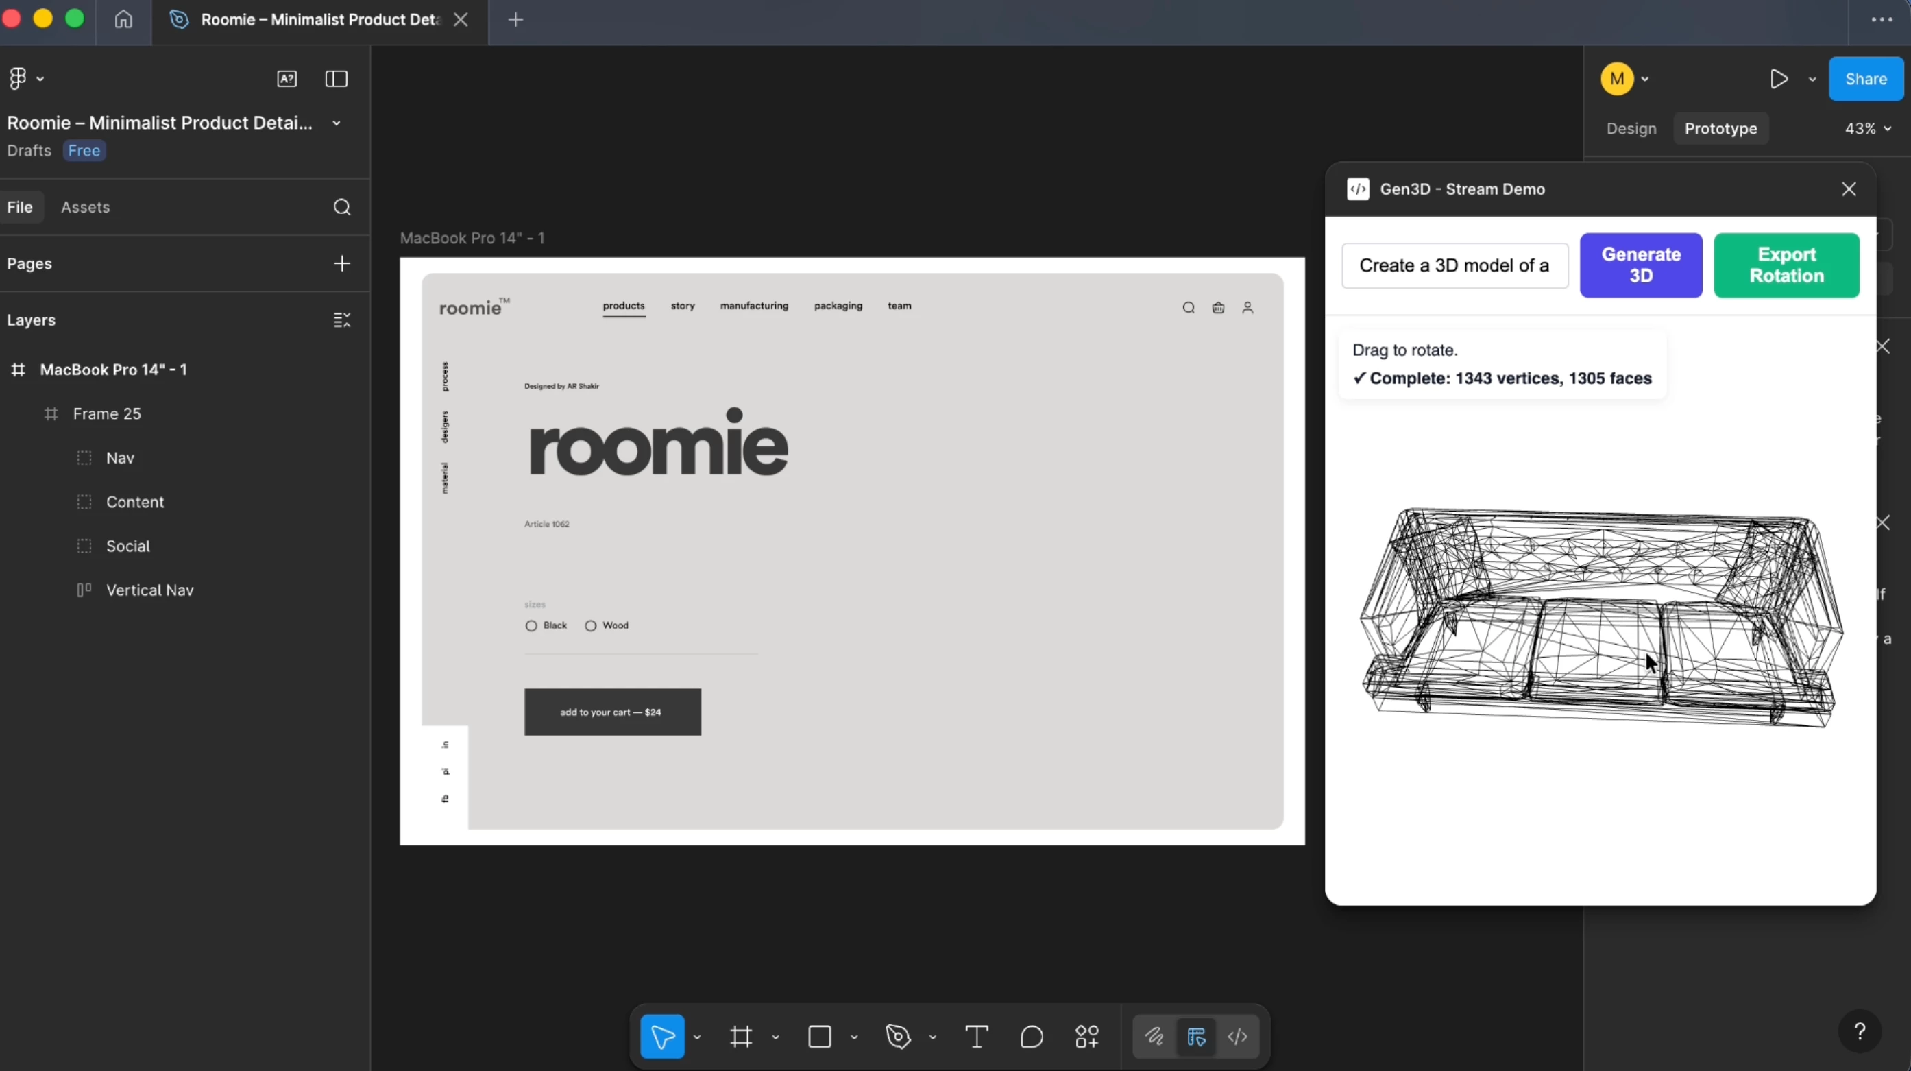Screen dimensions: 1911x1071
Task: Click the Create a 3D model input field
Action: coord(1454,265)
